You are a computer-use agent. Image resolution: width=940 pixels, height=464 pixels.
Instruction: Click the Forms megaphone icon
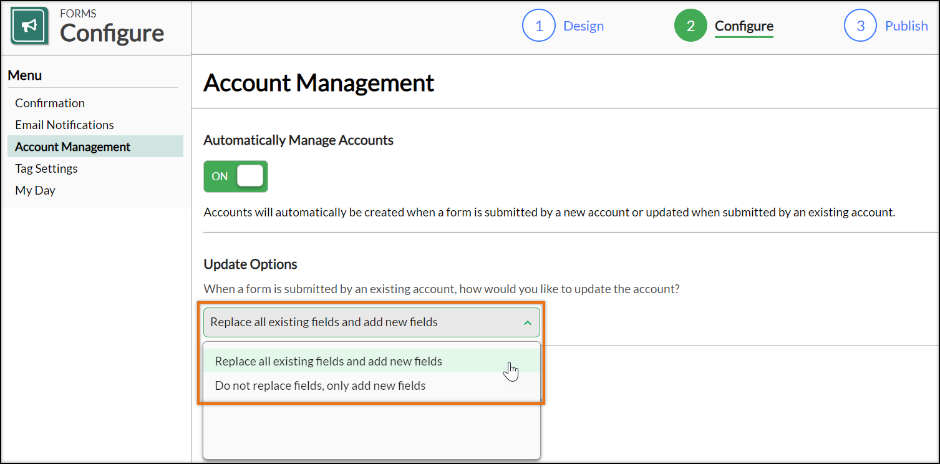pos(29,26)
